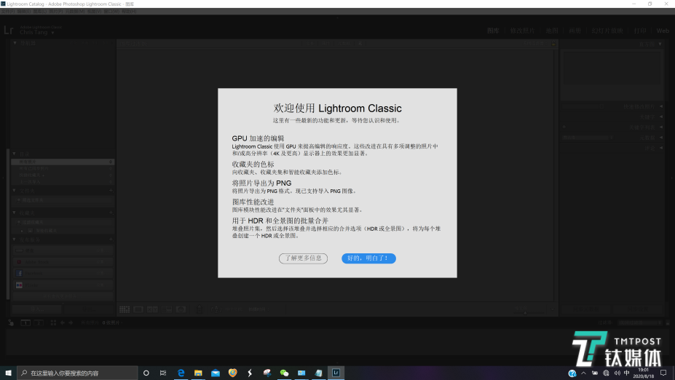Switch to compare view XY icon
Viewport: 675px width, 380px height.
tap(152, 309)
